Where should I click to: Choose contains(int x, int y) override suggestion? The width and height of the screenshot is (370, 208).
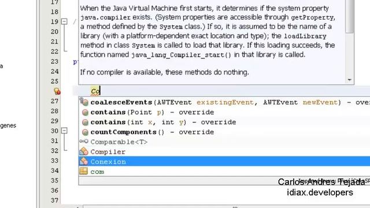coord(224,122)
